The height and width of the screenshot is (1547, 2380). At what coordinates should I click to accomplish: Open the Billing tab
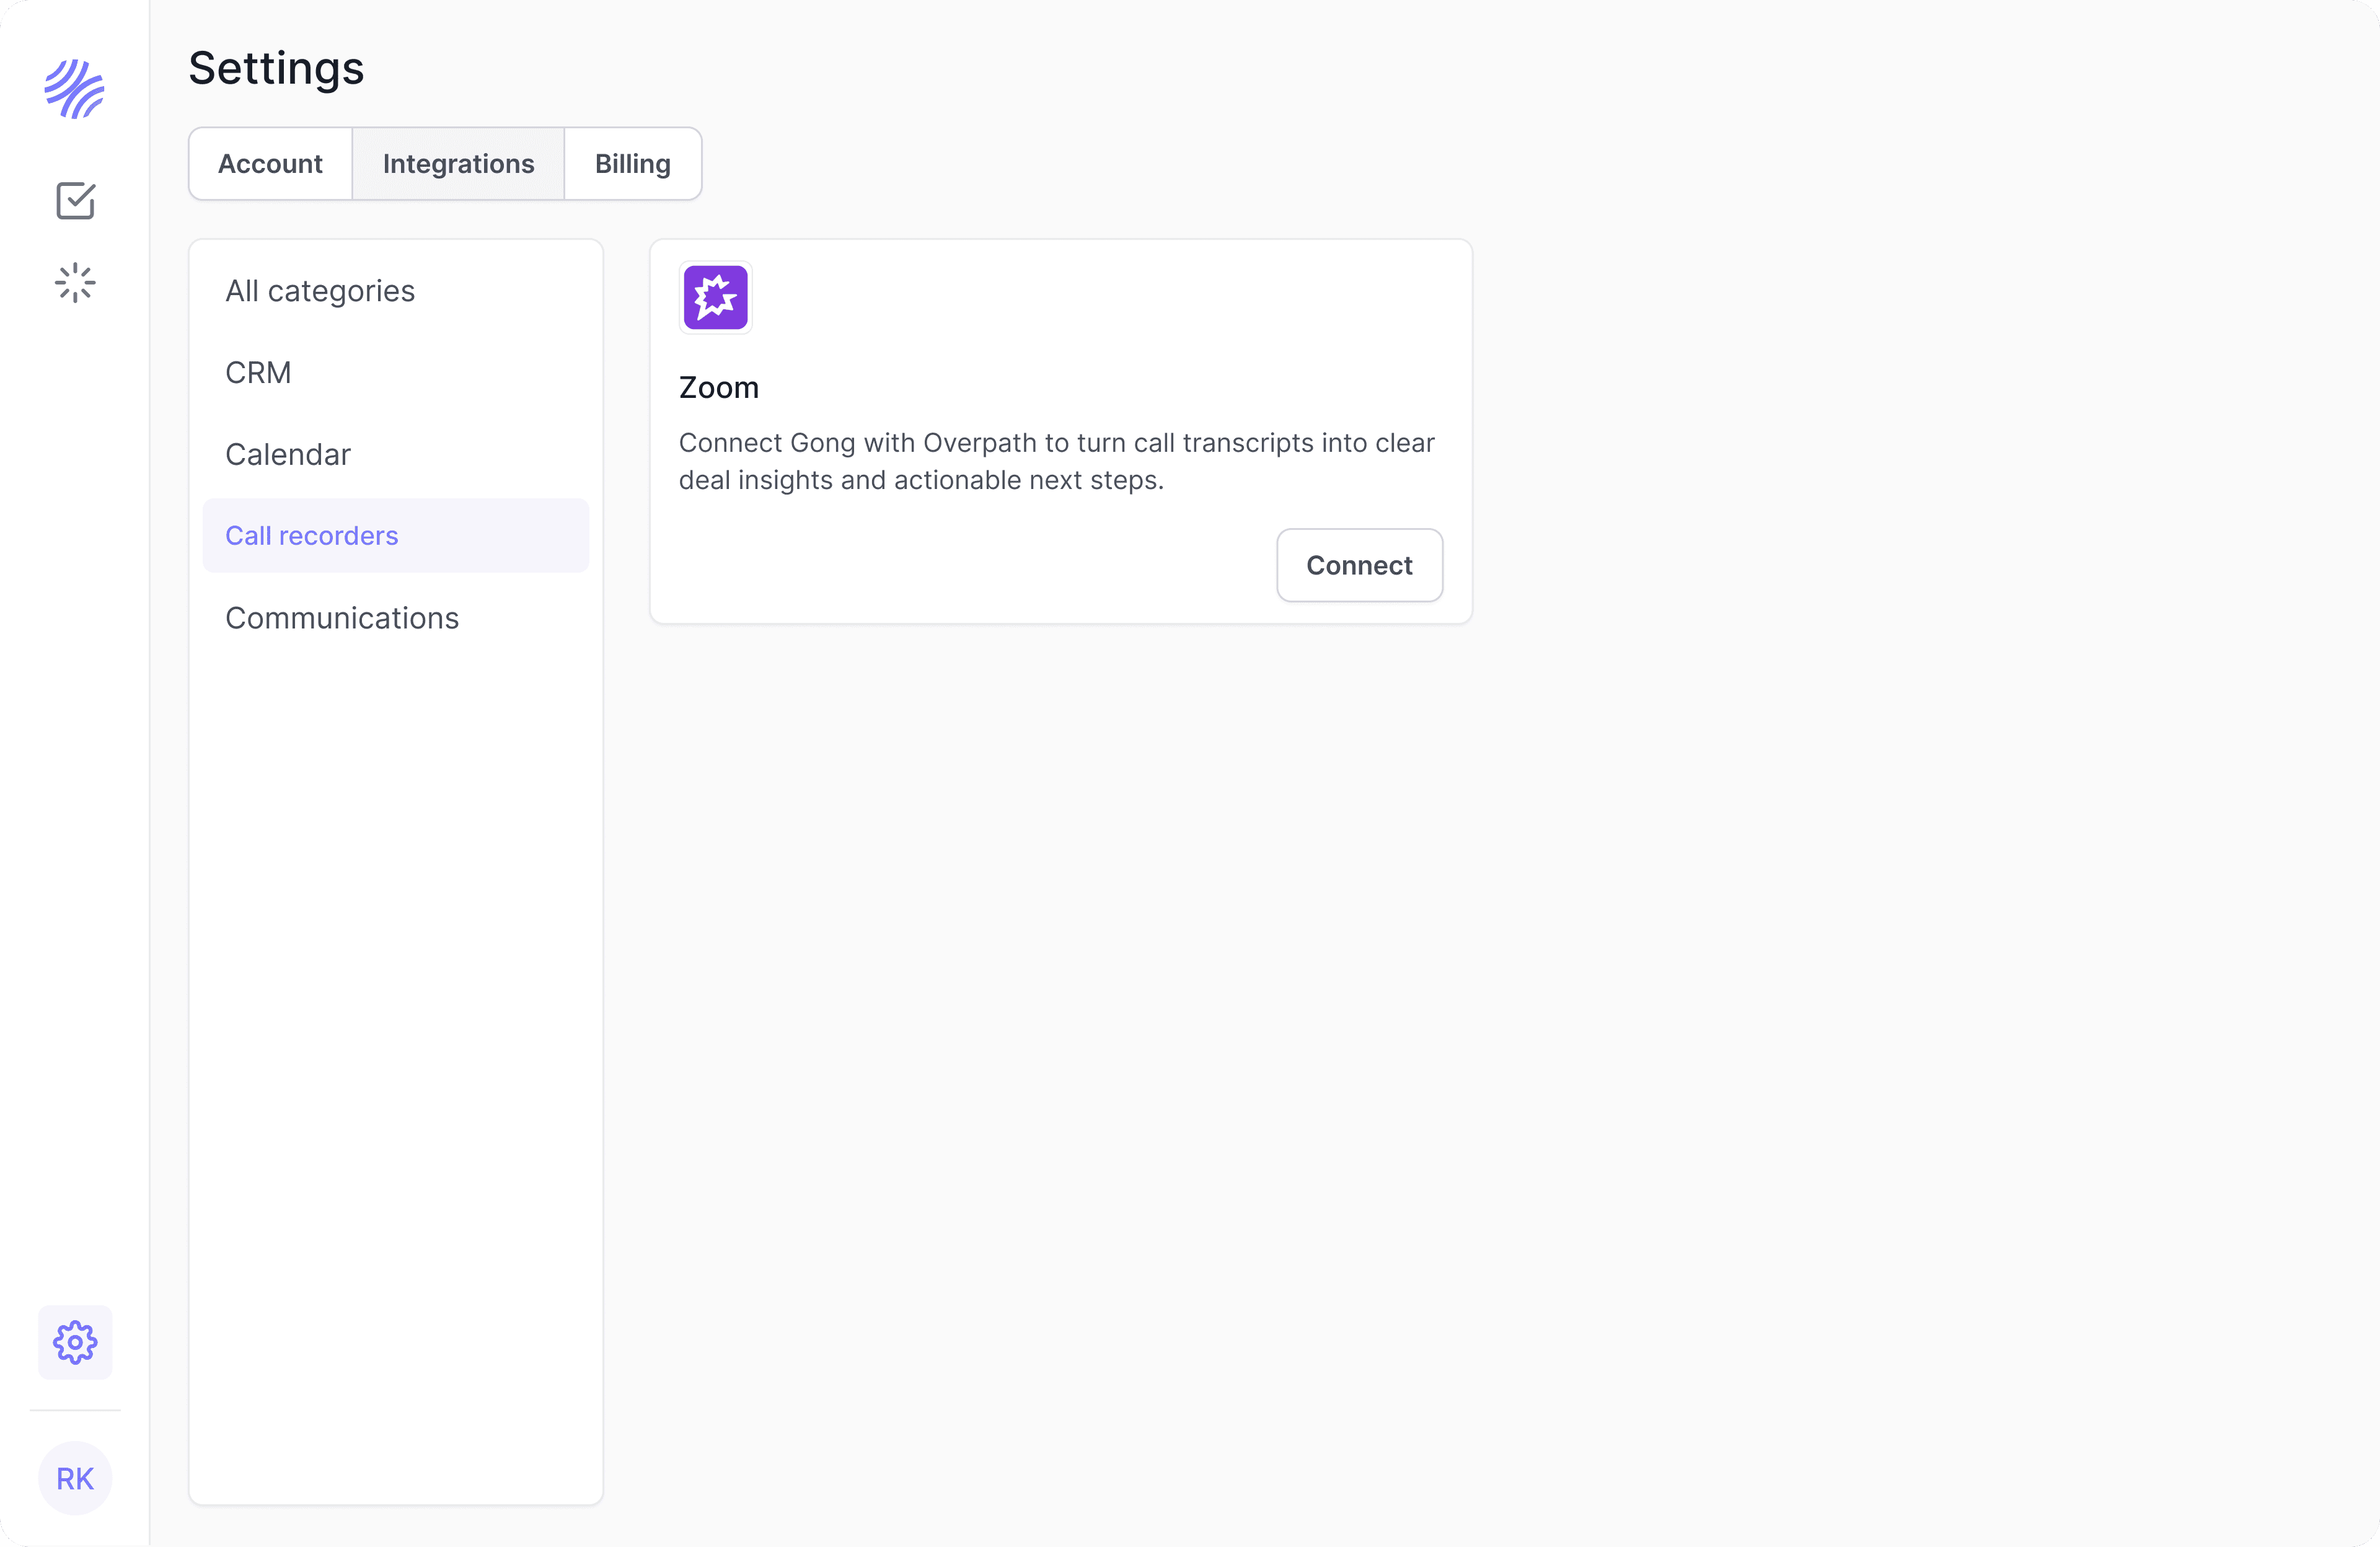pos(632,164)
